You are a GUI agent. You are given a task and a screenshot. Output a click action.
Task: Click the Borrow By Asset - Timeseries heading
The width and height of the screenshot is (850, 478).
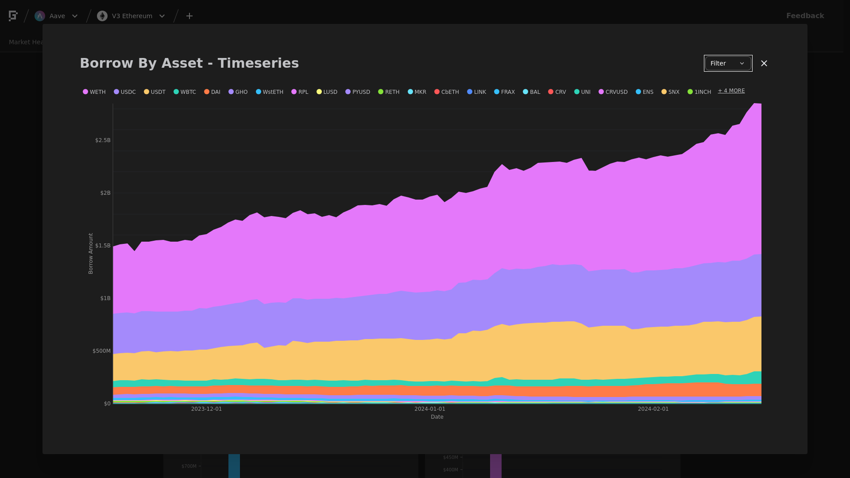189,63
